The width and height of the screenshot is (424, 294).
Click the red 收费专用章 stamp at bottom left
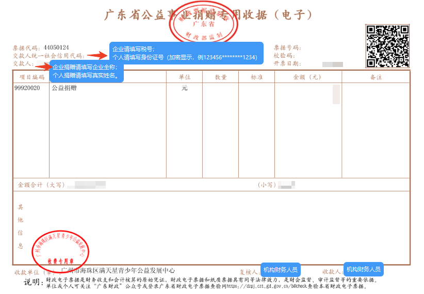[59, 249]
